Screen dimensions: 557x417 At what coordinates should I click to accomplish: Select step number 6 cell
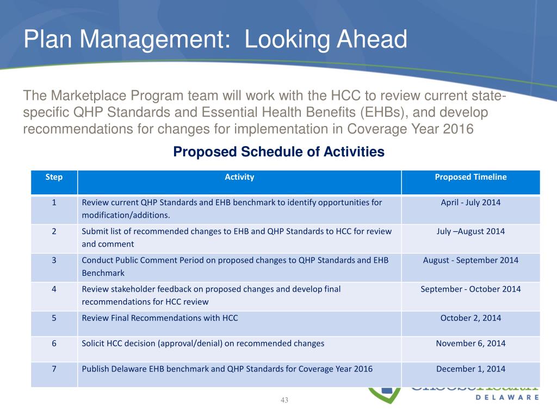tap(54, 349)
